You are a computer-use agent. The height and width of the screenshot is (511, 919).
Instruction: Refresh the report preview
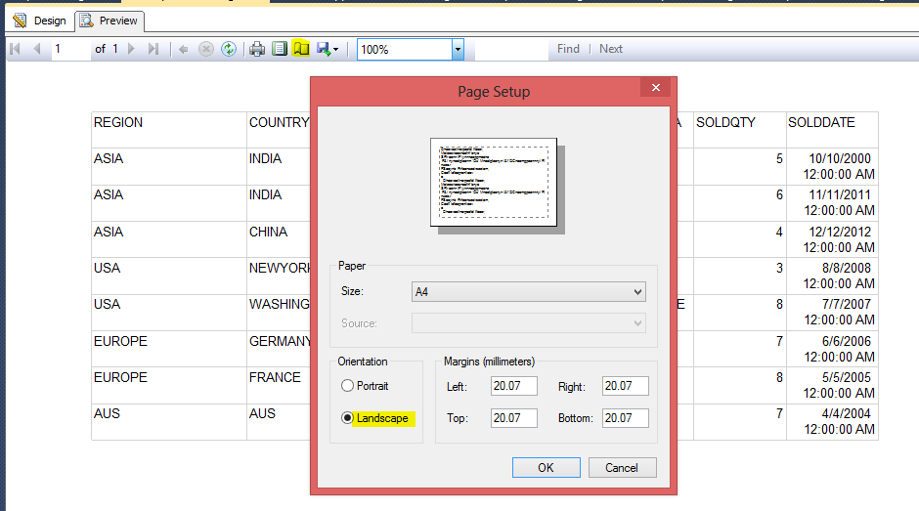tap(229, 49)
